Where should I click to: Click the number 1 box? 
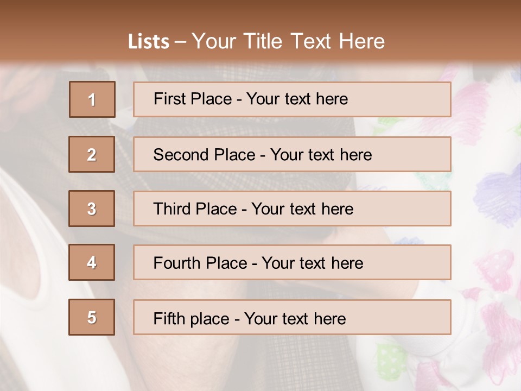92,99
